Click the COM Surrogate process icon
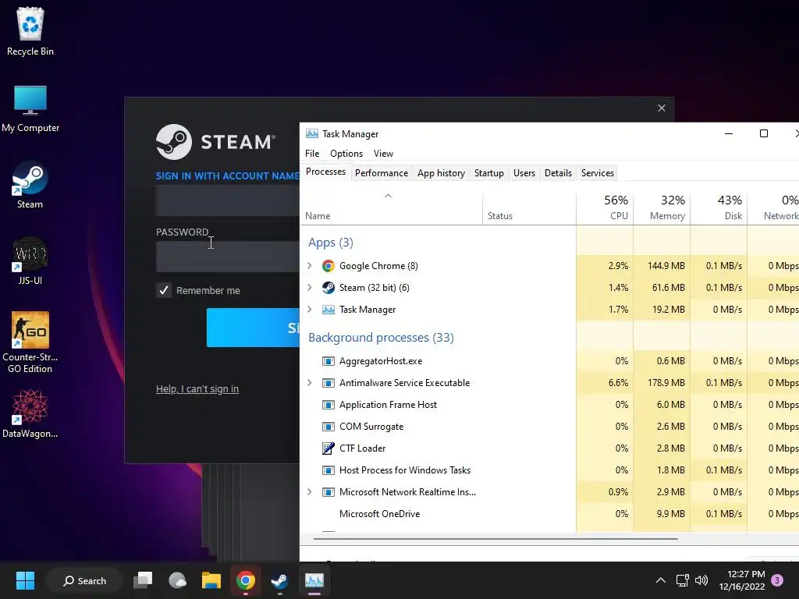This screenshot has width=799, height=599. click(328, 427)
